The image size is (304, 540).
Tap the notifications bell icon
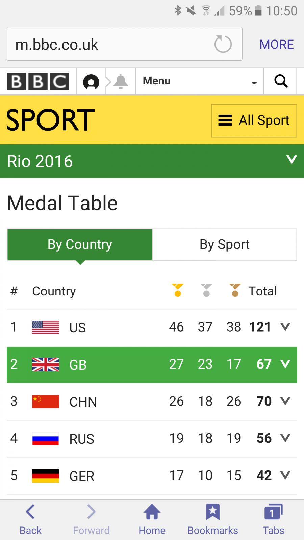click(x=121, y=82)
